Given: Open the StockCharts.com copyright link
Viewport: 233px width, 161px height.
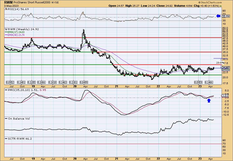Looking at the screenshot, I should pyautogui.click(x=210, y=3).
